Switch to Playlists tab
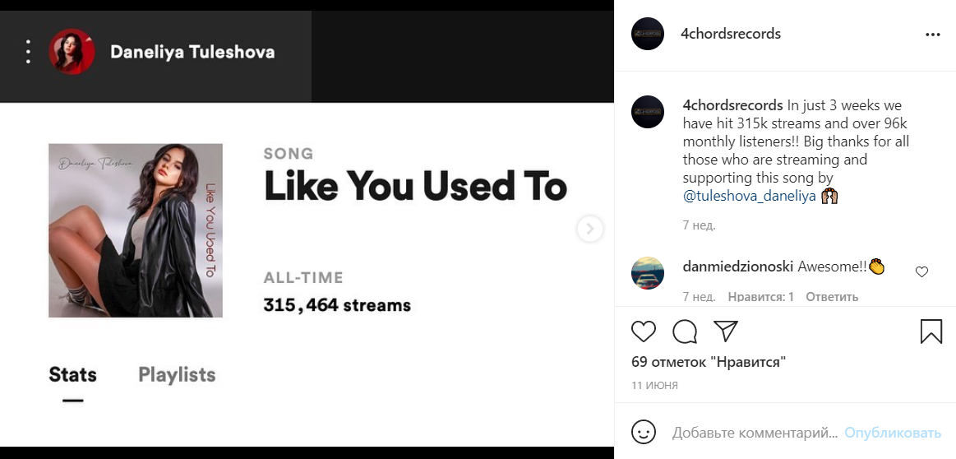 coord(177,375)
